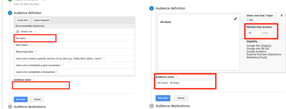Click Cancel in the right panel
The image size is (286, 109).
(x=181, y=98)
